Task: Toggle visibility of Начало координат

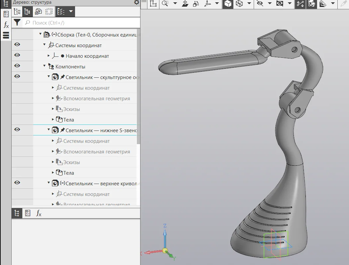Action: [x=17, y=55]
